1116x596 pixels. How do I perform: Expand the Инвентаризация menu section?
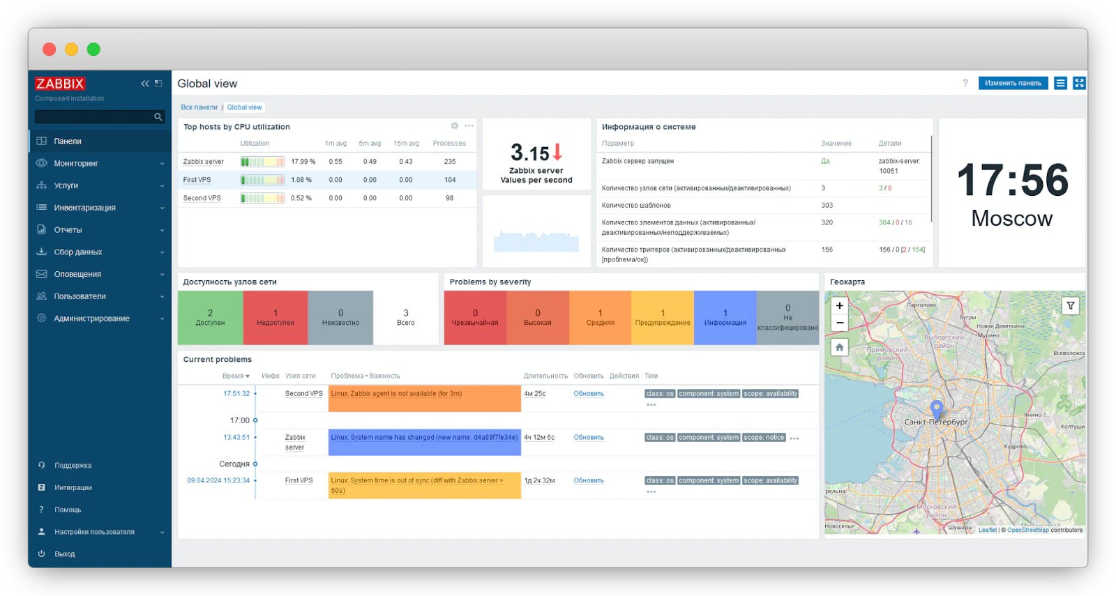[100, 208]
